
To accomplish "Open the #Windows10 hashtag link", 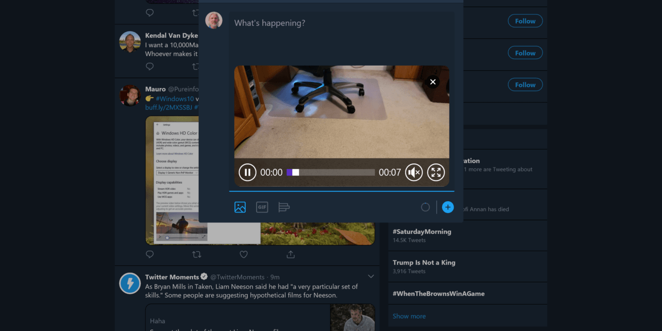I will [x=175, y=98].
